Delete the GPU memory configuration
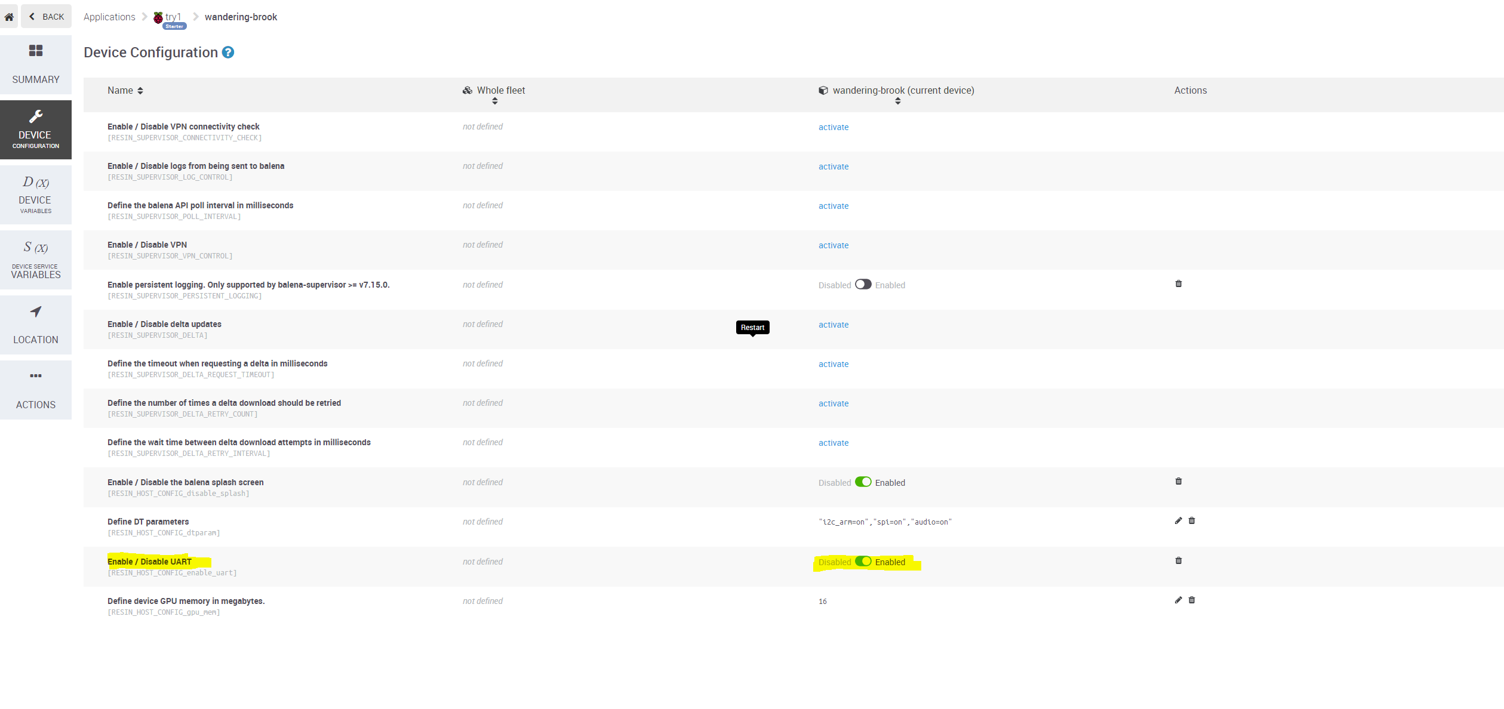The height and width of the screenshot is (709, 1504). coord(1191,600)
